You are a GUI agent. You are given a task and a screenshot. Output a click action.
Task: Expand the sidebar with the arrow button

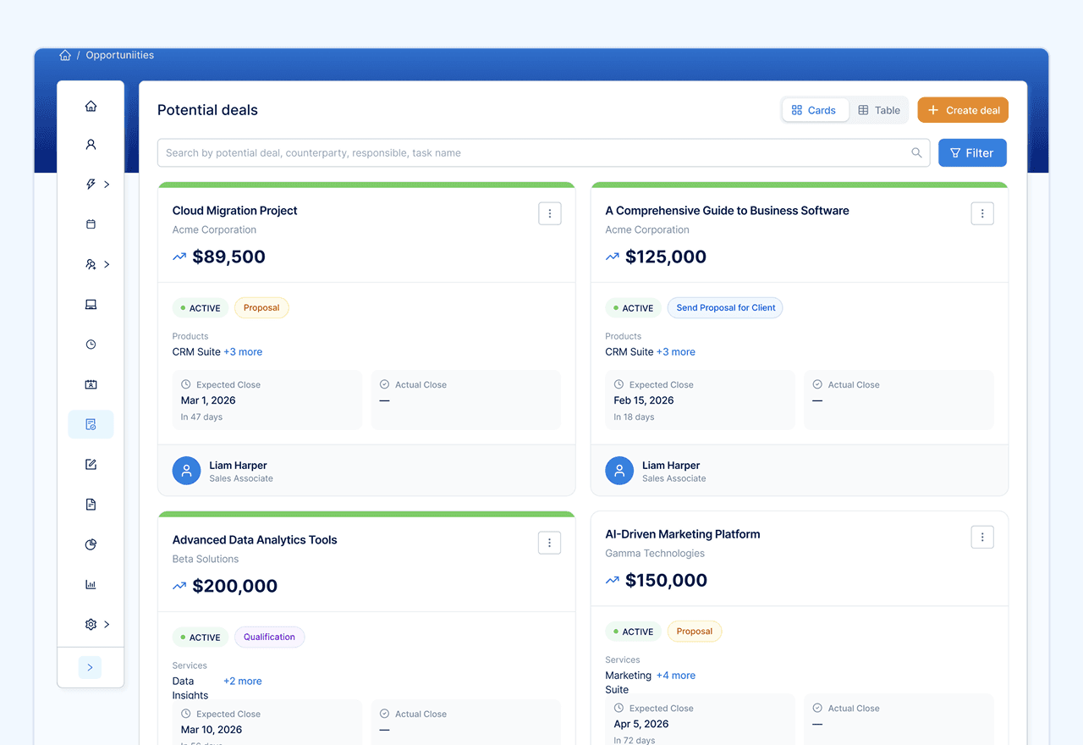point(90,667)
